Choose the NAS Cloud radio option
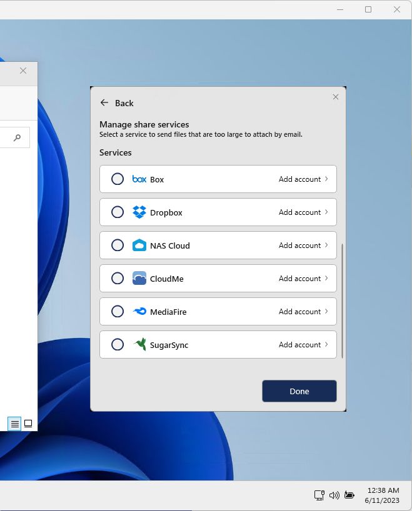Image resolution: width=412 pixels, height=511 pixels. 118,245
